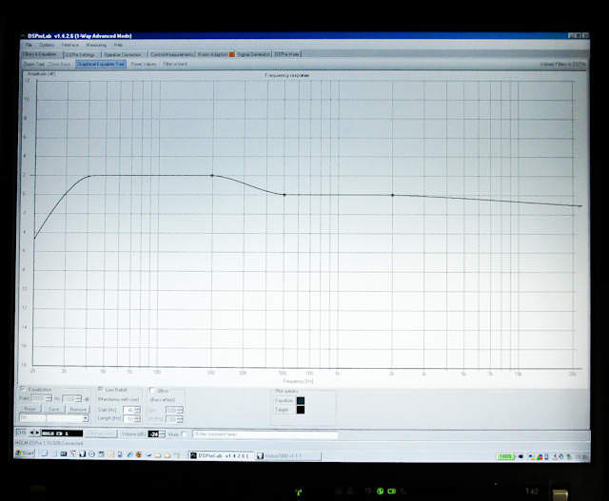Switch to the Room Adaption tab
This screenshot has height=501, width=609.
(x=212, y=54)
